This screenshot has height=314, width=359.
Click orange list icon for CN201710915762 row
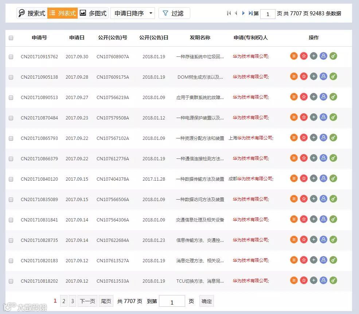tap(294, 56)
